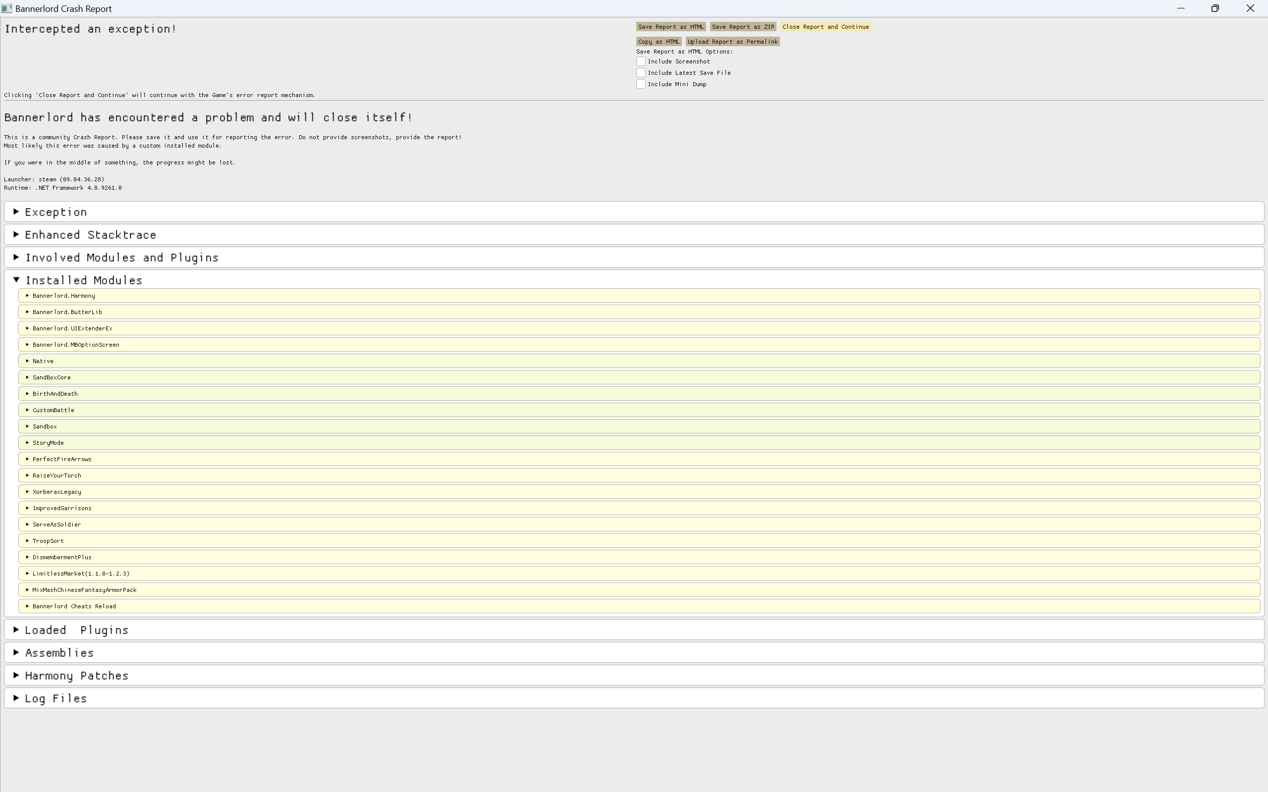Expand the ServeAsSoldier module row
The image size is (1268, 792).
pos(639,525)
